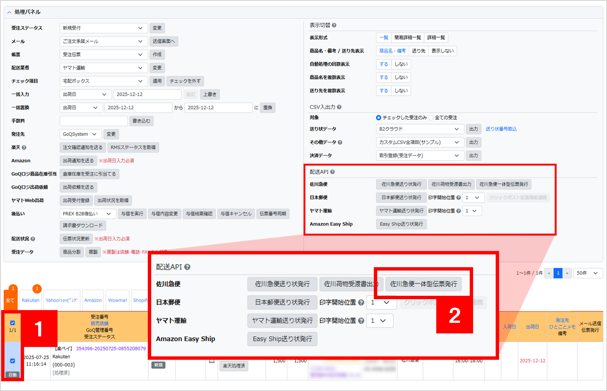The height and width of the screenshot is (391, 607).
Task: Click help icon beside 配送API heading
Action: (x=332, y=172)
